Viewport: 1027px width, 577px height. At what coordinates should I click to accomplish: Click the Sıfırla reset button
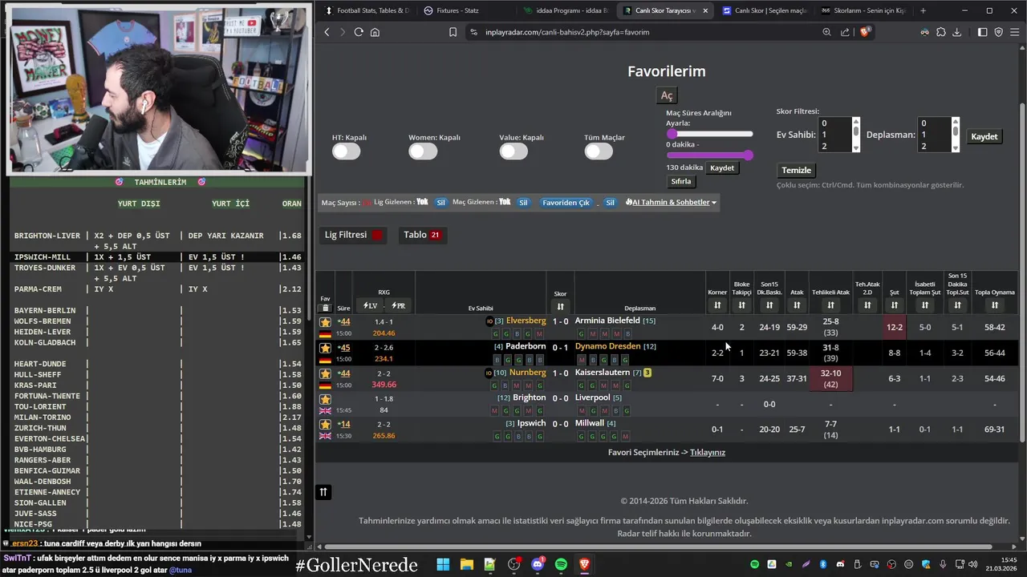[x=681, y=181]
